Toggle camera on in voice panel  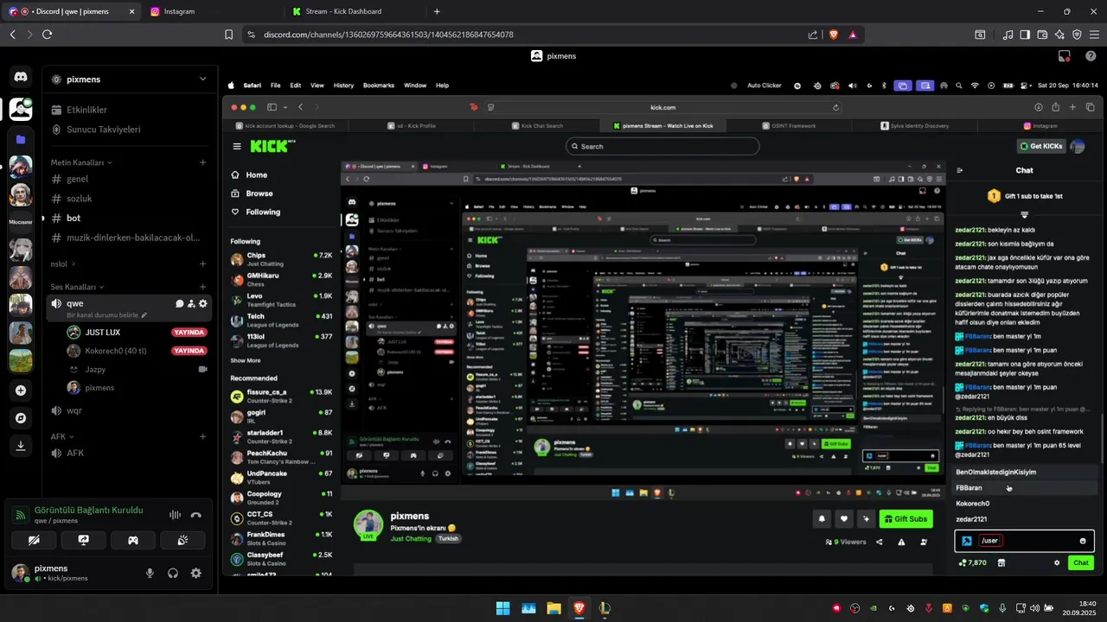pos(34,540)
